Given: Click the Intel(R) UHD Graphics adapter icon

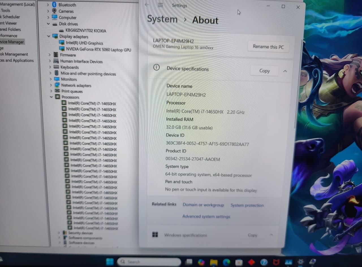Looking at the screenshot, I should (62, 43).
